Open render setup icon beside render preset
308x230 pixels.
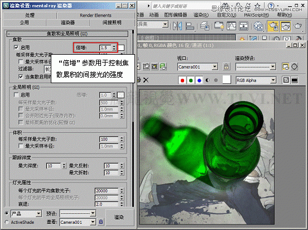click(x=285, y=66)
